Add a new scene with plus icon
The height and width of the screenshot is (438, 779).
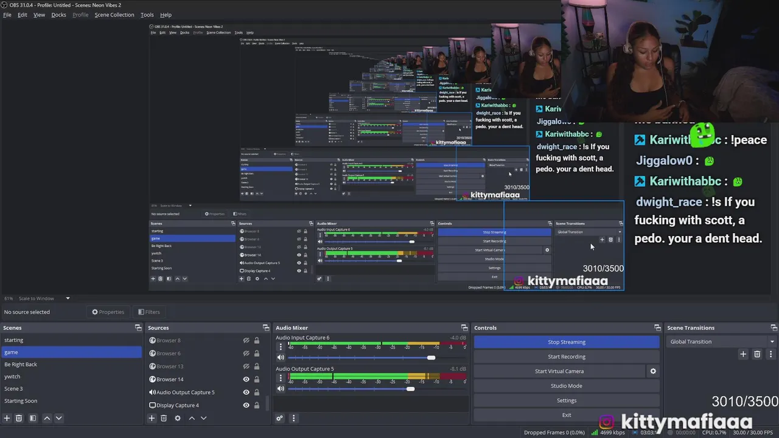pos(7,418)
